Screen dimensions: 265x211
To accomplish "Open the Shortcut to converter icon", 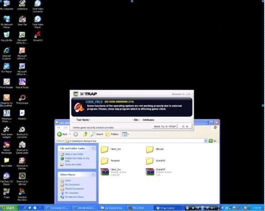I will tap(22, 132).
